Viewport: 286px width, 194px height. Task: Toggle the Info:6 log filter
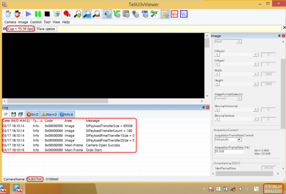point(66,114)
